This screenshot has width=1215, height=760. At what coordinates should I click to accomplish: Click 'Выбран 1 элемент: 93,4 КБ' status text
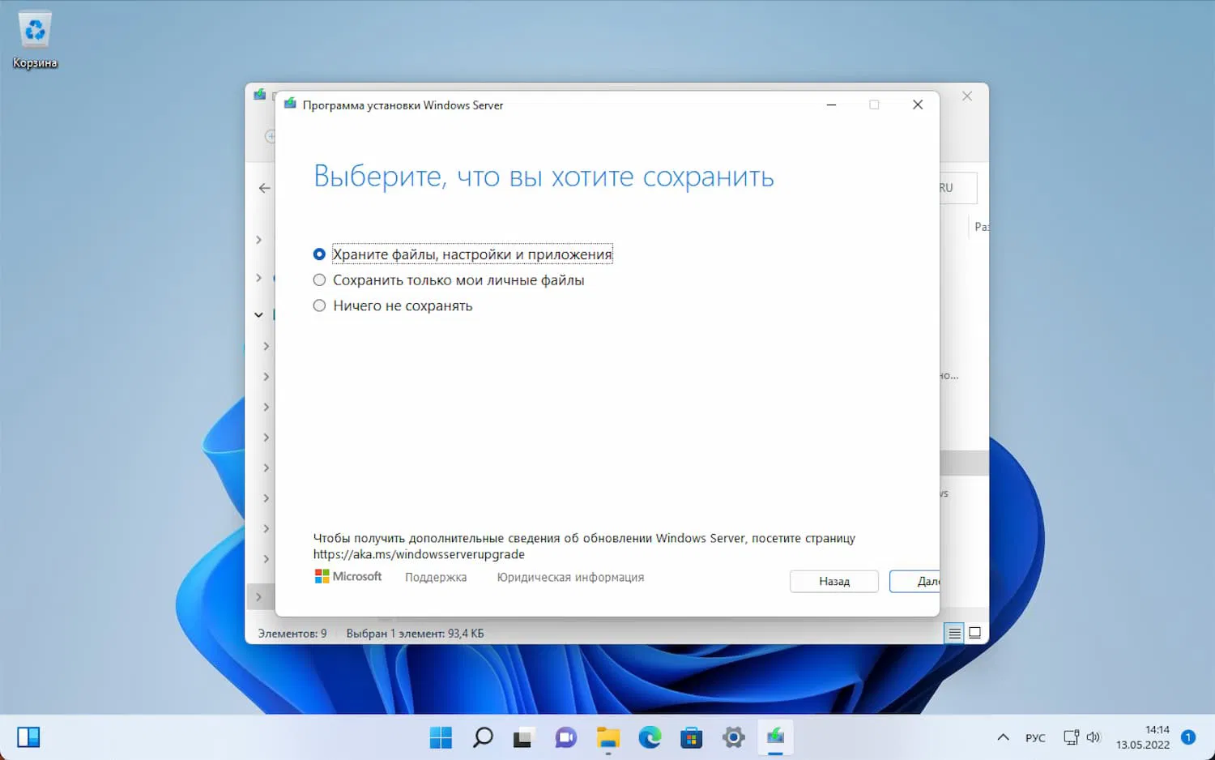point(415,634)
